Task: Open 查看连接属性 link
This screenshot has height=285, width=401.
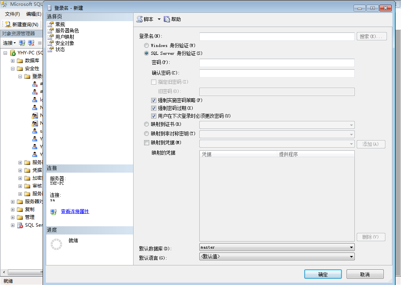Action: pyautogui.click(x=75, y=211)
